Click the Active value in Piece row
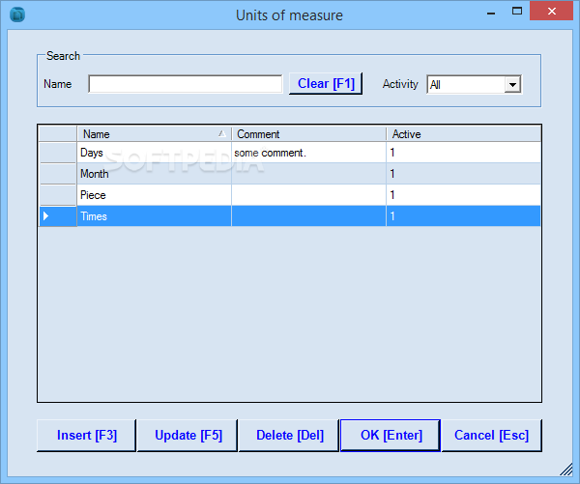The image size is (580, 484). pos(463,195)
